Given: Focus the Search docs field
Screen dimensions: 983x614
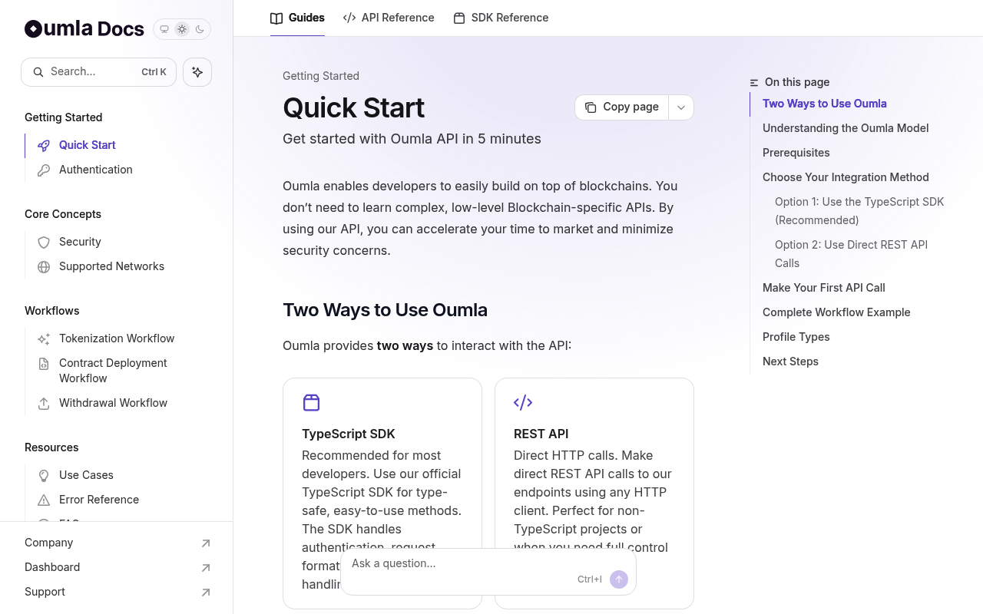Looking at the screenshot, I should [x=98, y=72].
